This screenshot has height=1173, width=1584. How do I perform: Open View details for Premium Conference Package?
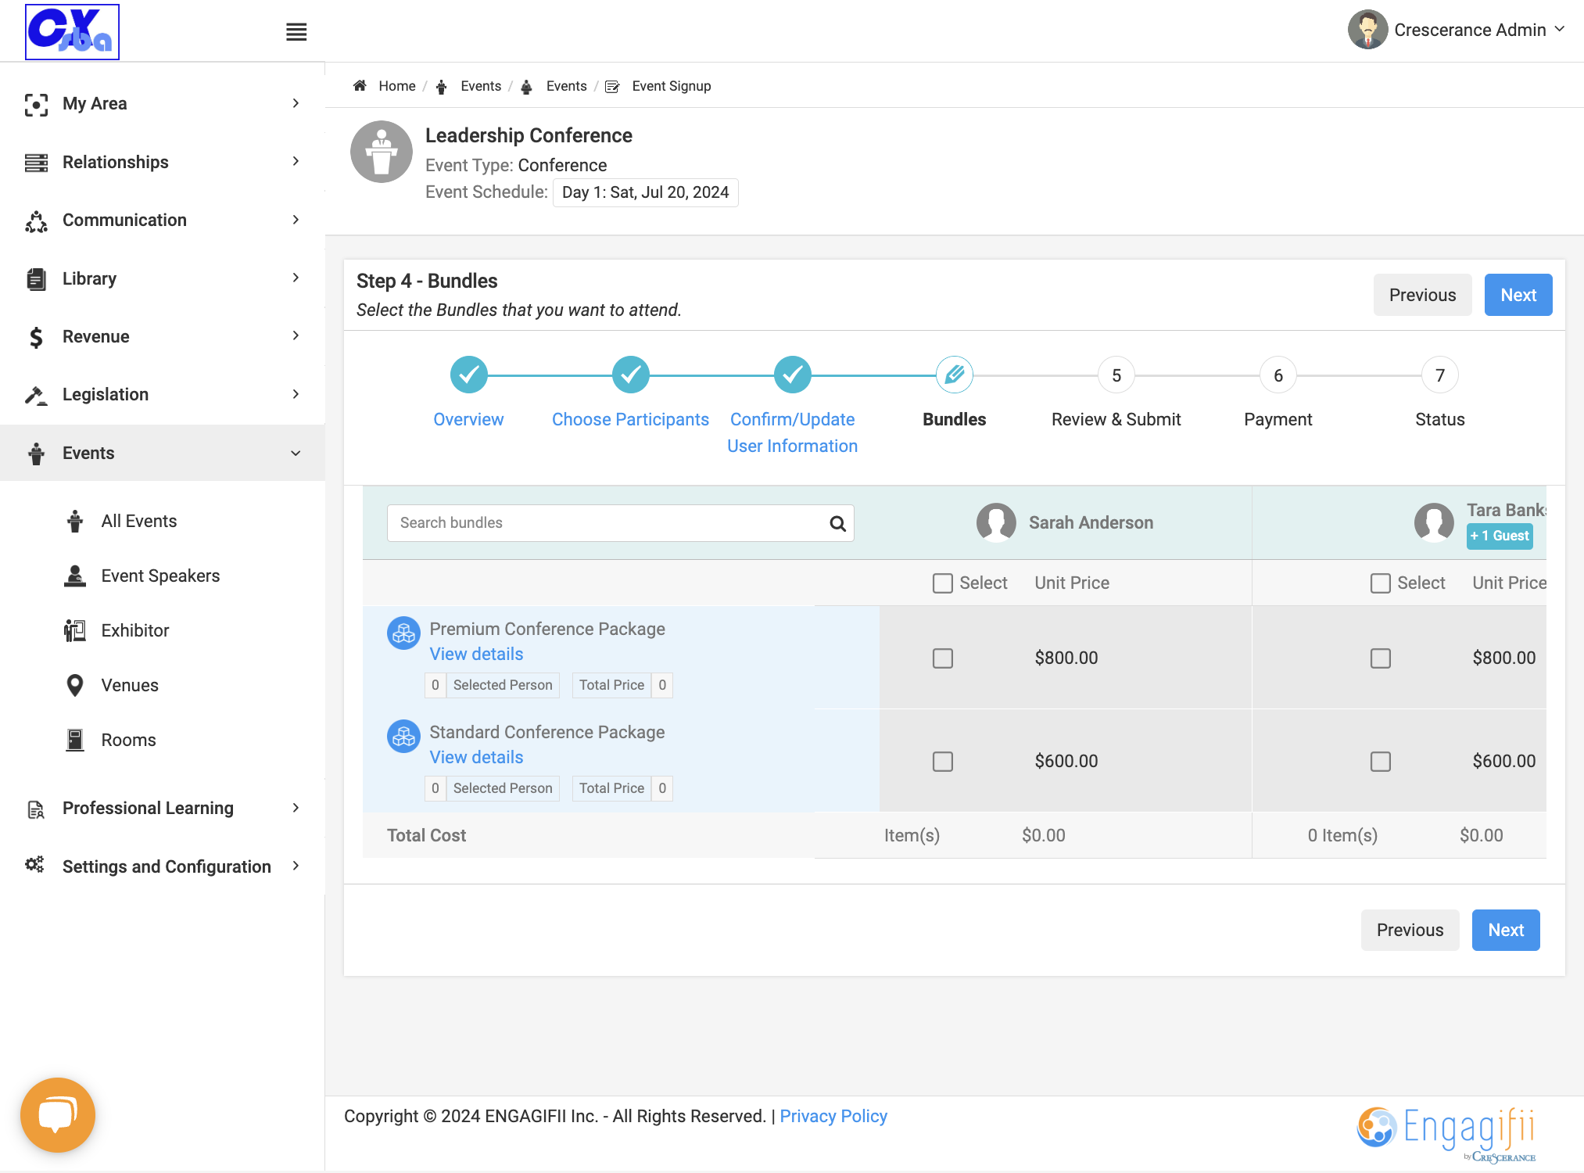tap(476, 654)
